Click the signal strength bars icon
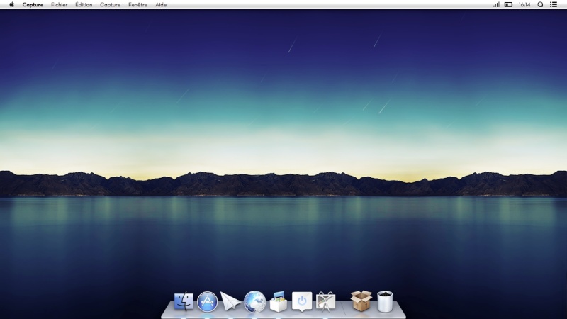 (x=496, y=4)
